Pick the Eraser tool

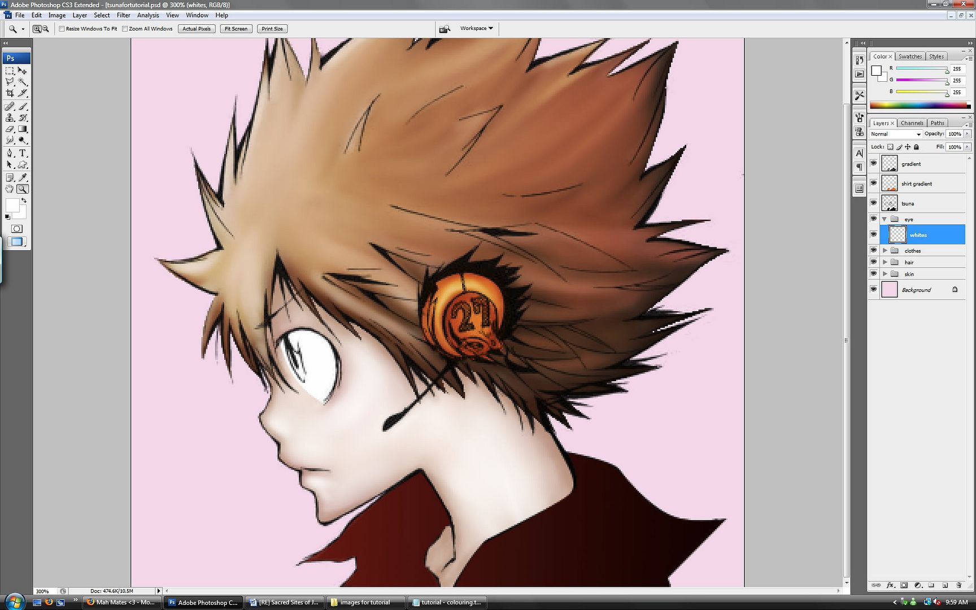[10, 129]
